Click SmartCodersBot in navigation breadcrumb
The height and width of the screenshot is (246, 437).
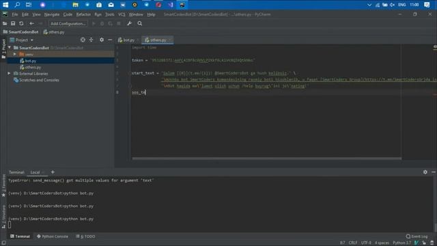coord(20,32)
